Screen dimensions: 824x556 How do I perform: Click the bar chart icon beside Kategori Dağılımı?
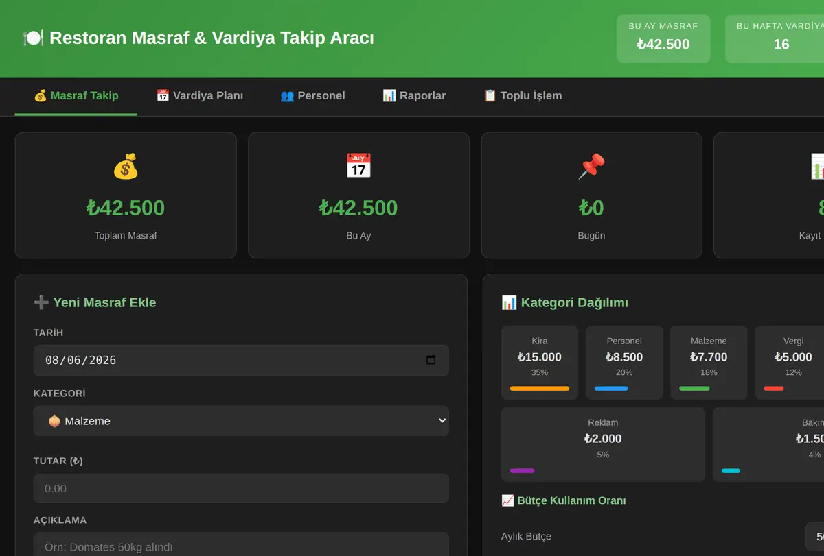[509, 302]
